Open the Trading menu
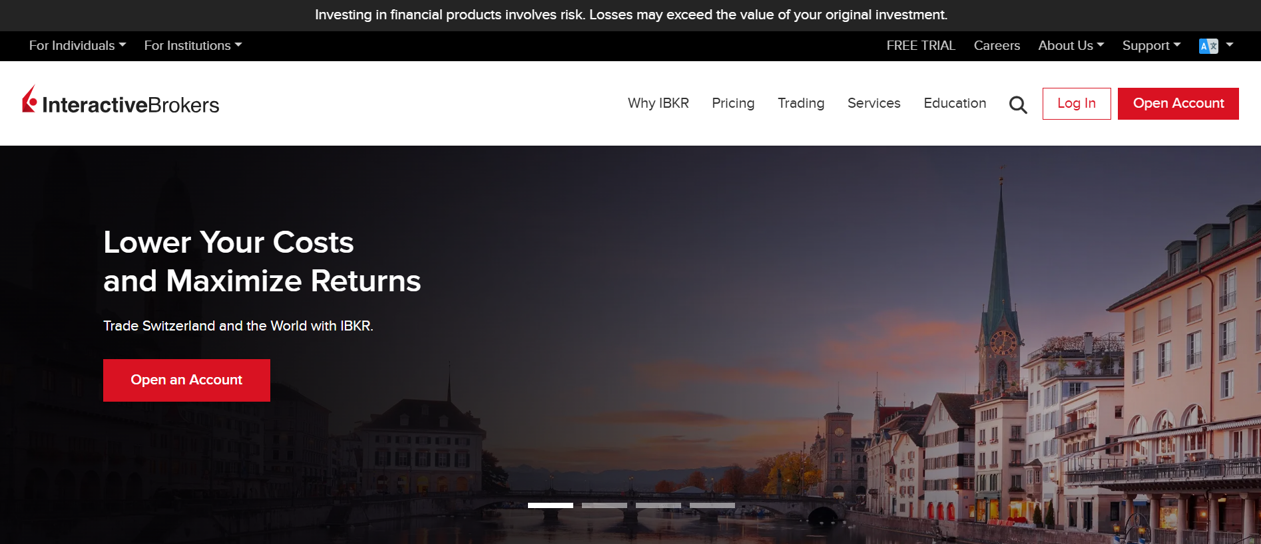1261x544 pixels. tap(801, 103)
